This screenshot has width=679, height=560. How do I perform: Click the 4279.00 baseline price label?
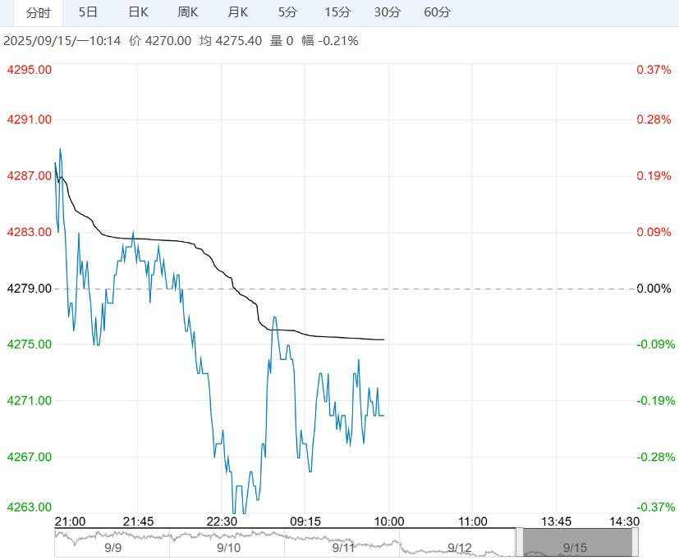pyautogui.click(x=29, y=289)
